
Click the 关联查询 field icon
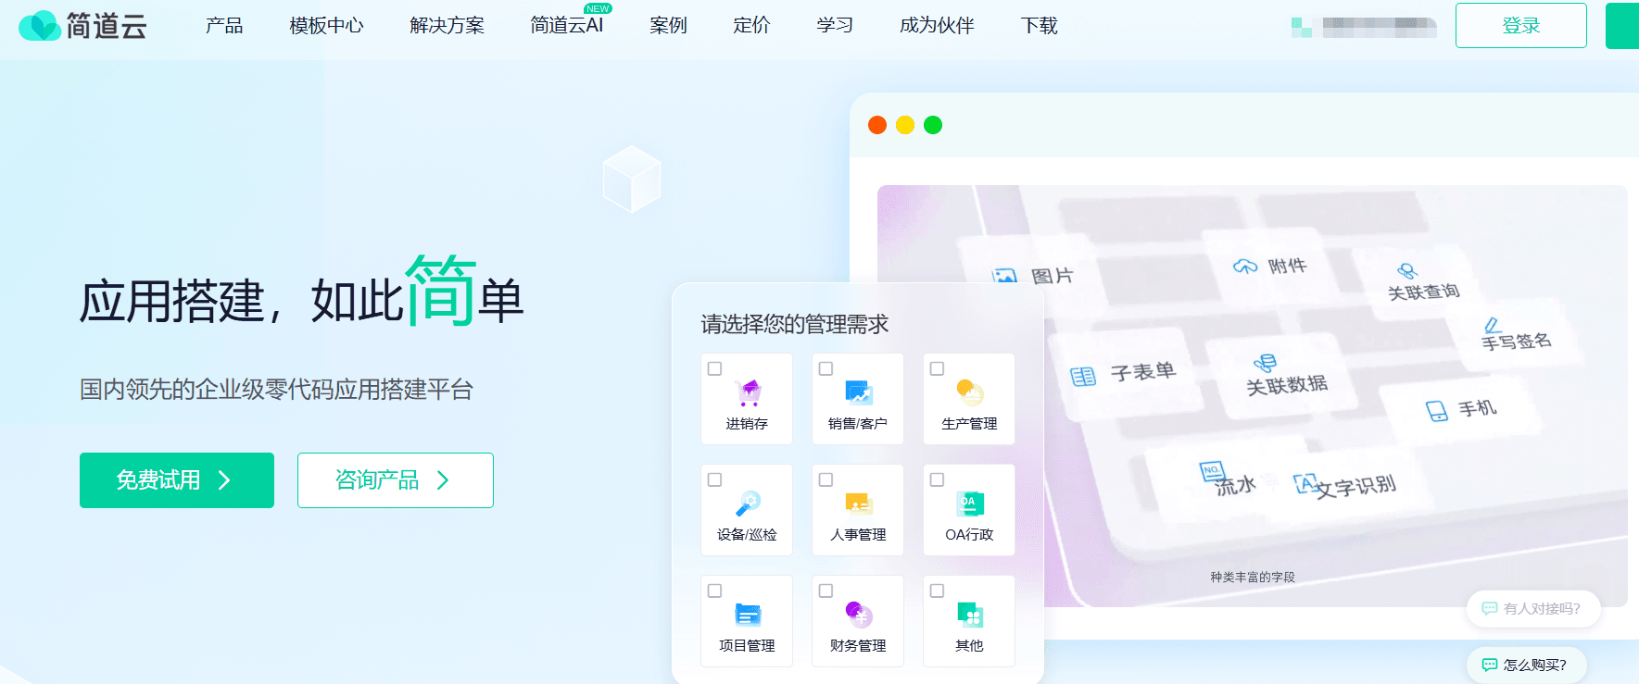click(1407, 271)
